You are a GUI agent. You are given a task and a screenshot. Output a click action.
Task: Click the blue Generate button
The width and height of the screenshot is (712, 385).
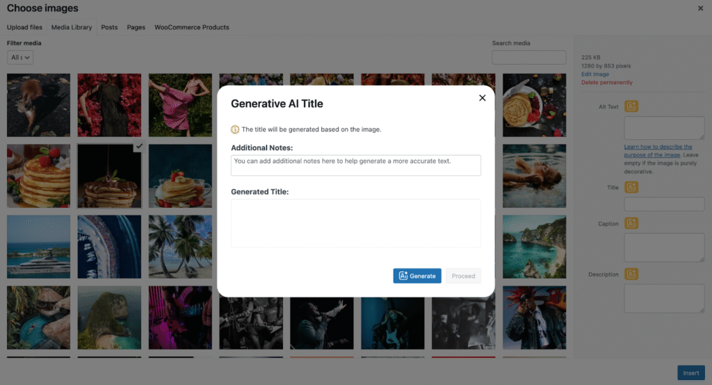(417, 276)
